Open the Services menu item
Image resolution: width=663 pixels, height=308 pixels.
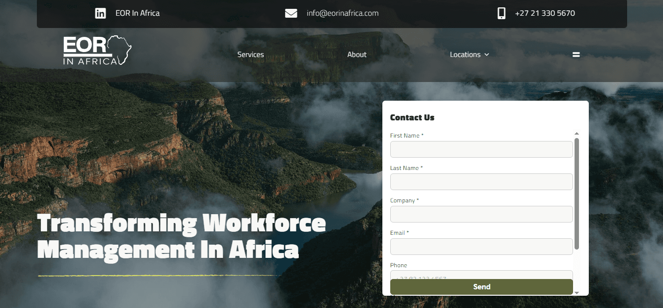click(x=250, y=55)
